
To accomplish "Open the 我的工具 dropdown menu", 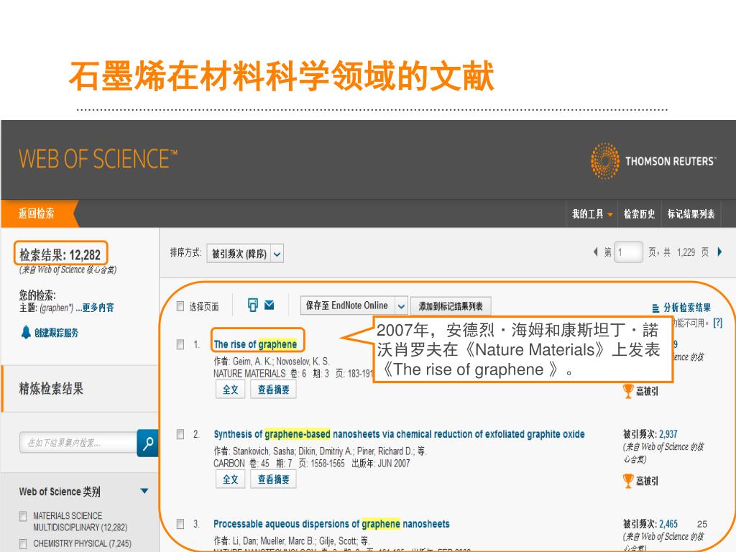I will coord(592,214).
